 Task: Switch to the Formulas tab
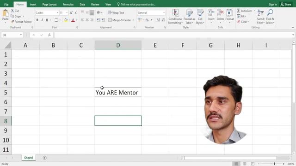(x=68, y=4)
